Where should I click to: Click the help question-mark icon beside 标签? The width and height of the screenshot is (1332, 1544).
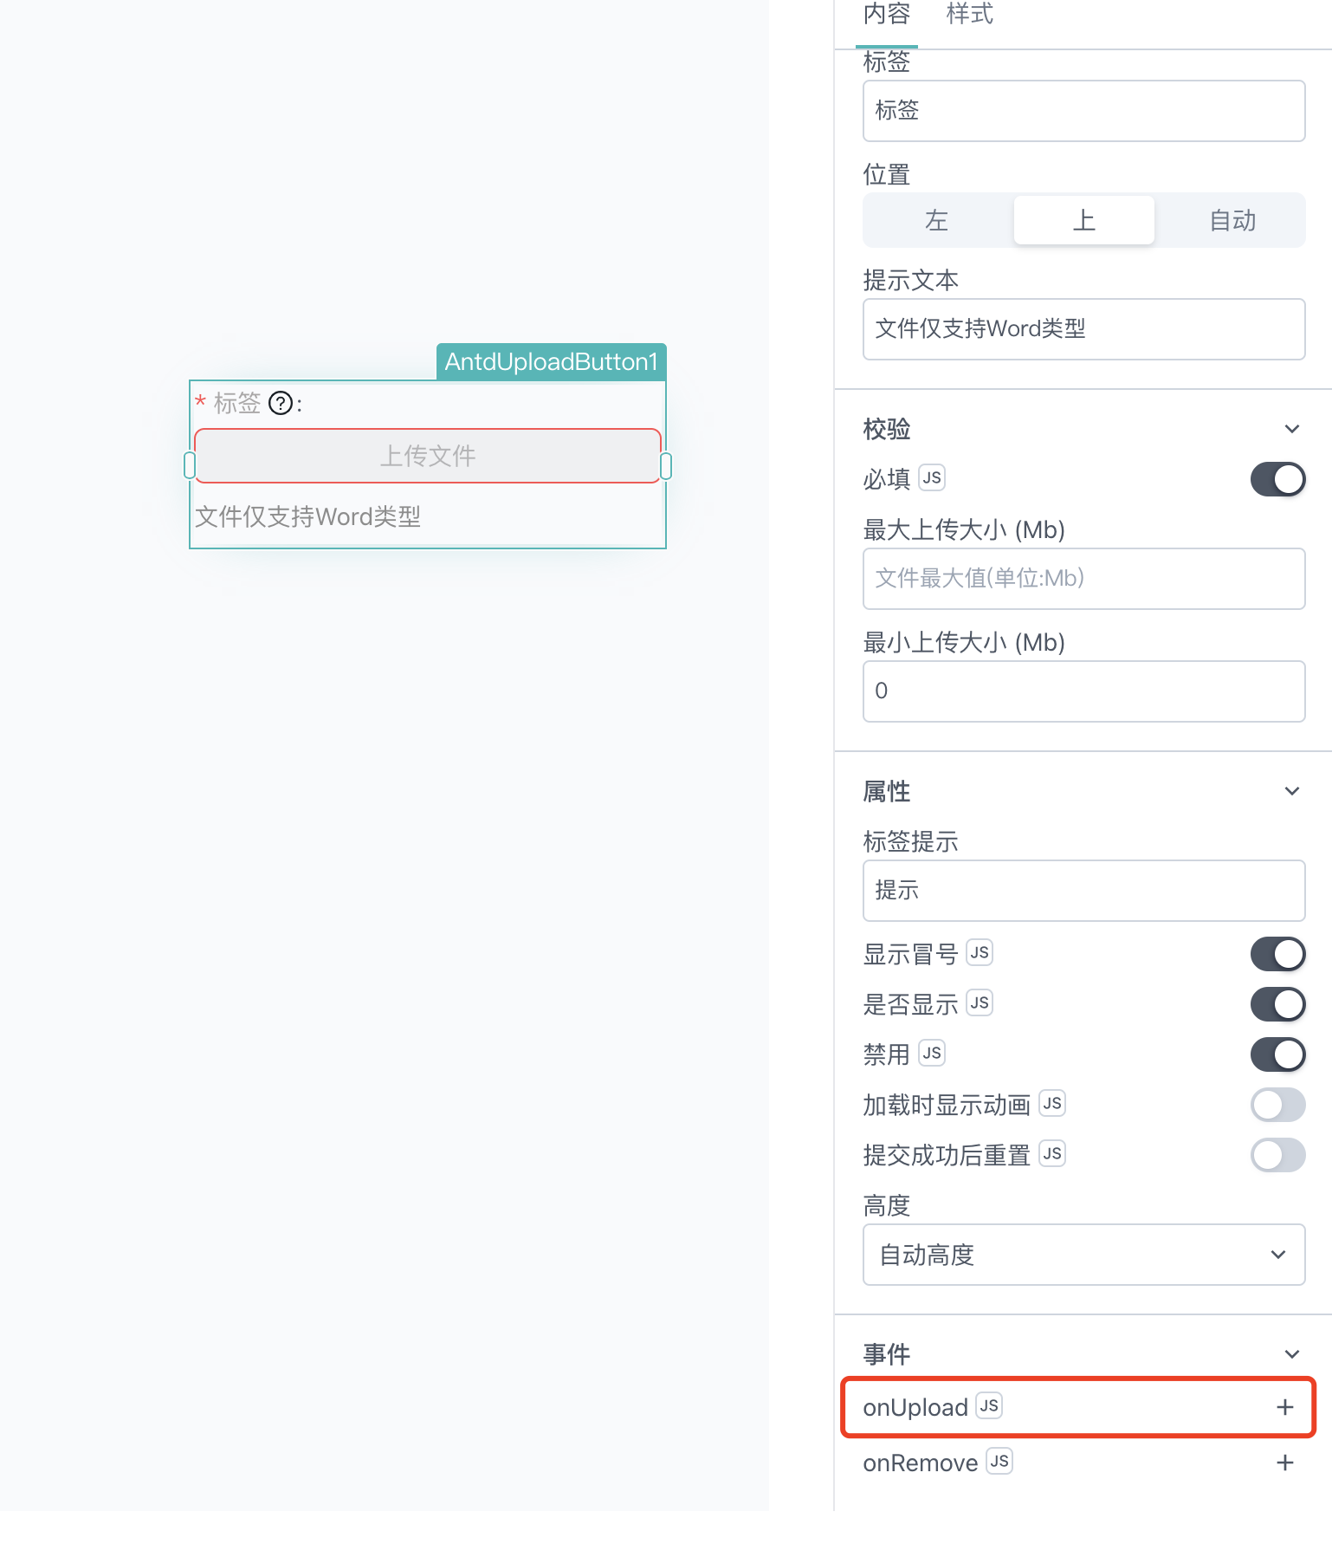point(281,404)
